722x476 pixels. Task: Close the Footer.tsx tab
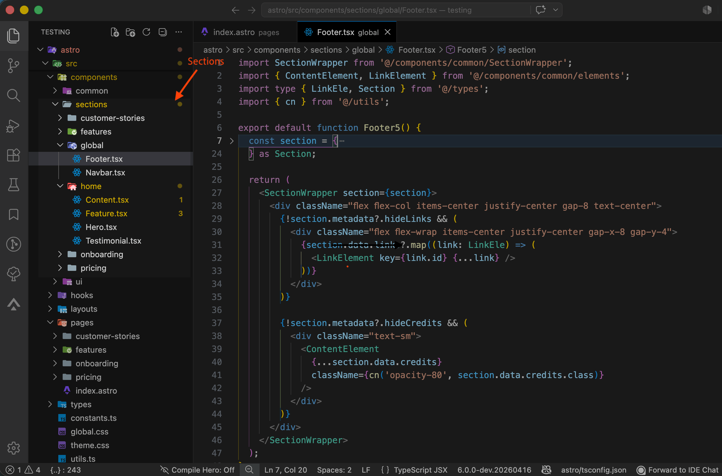point(388,32)
